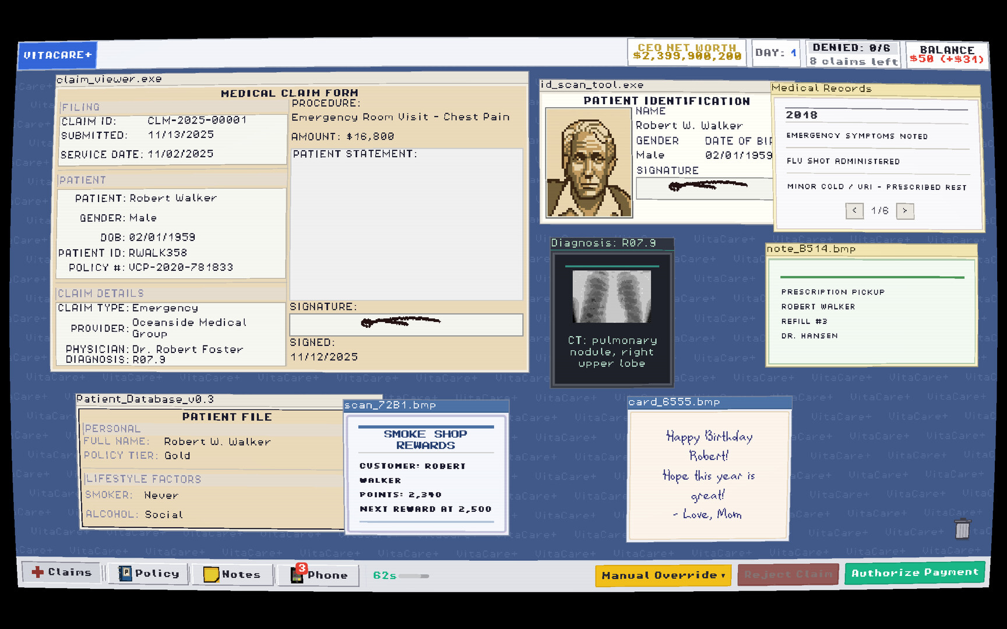The width and height of the screenshot is (1007, 629).
Task: Open the Phone smartphone icon
Action: (296, 575)
